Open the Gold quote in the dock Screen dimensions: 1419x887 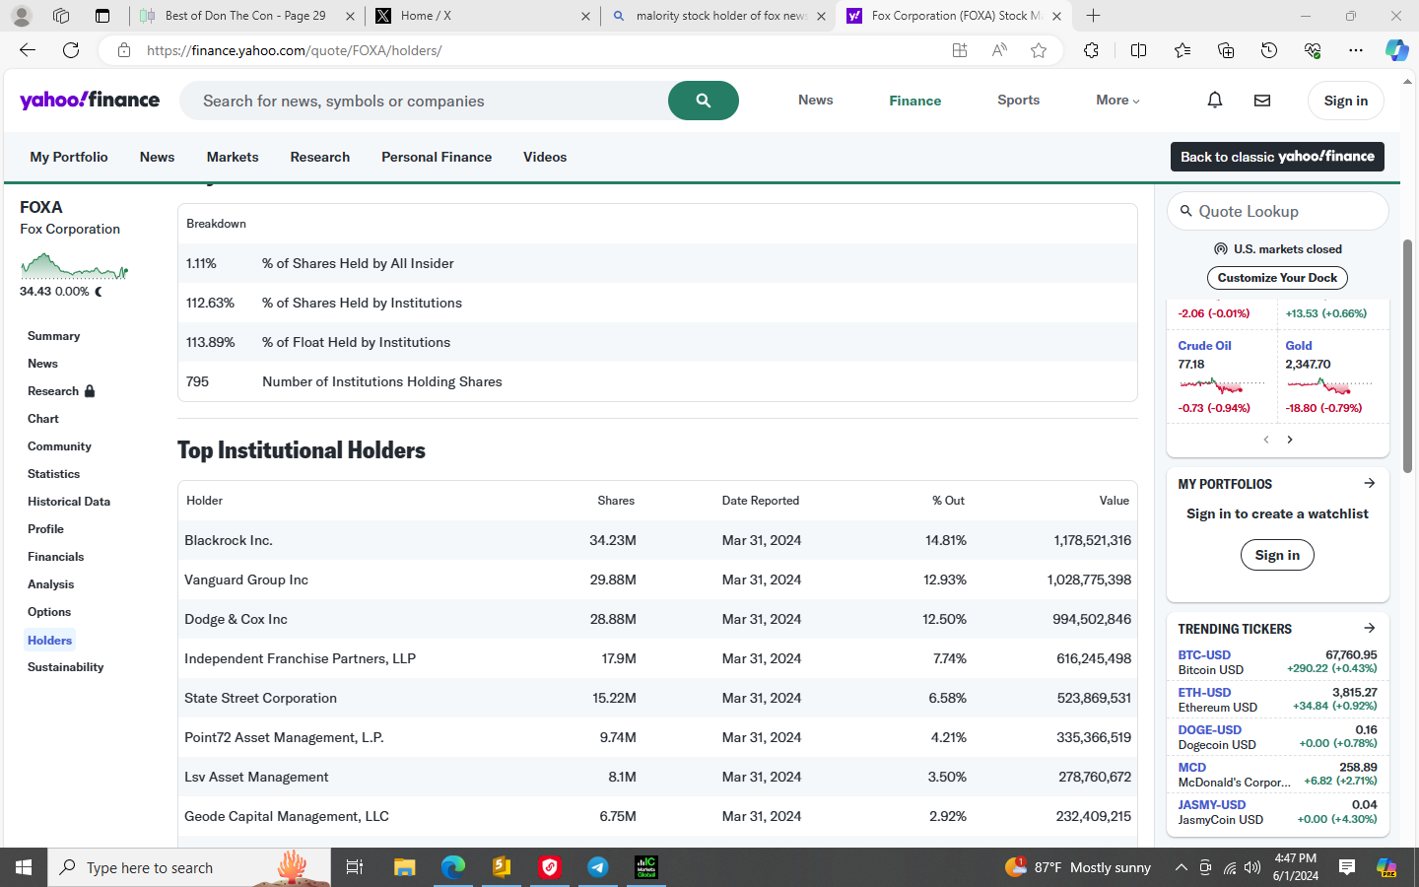pos(1299,346)
